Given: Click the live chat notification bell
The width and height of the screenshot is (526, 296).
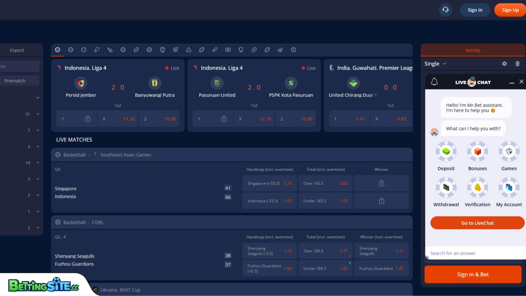Looking at the screenshot, I should click(434, 82).
